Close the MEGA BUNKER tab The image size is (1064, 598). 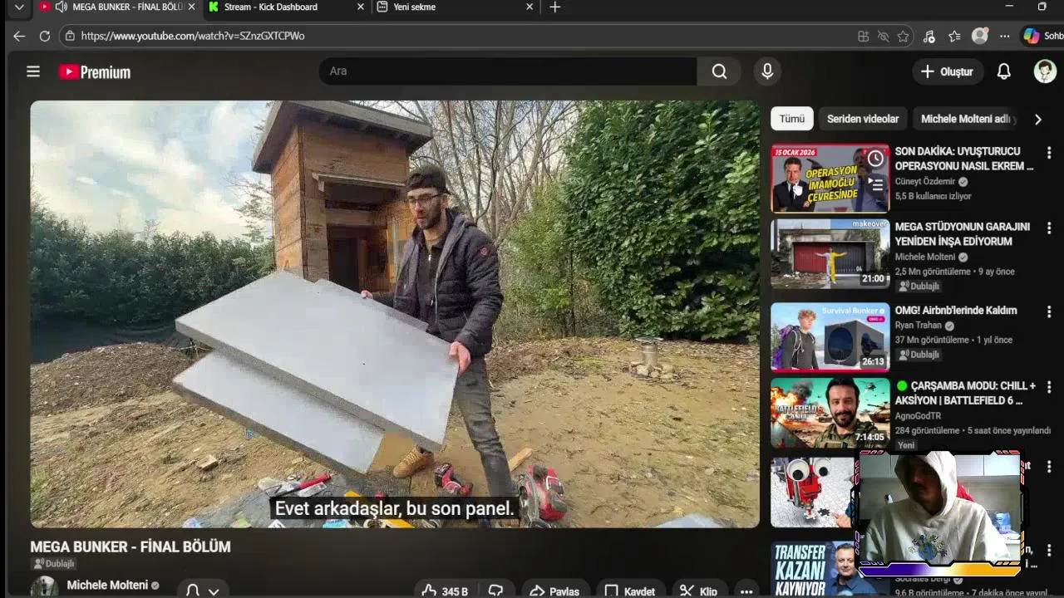(x=191, y=7)
